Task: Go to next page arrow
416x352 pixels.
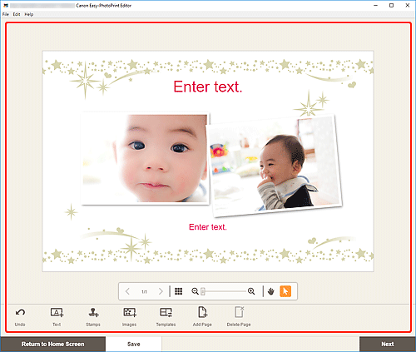Action: [161, 291]
